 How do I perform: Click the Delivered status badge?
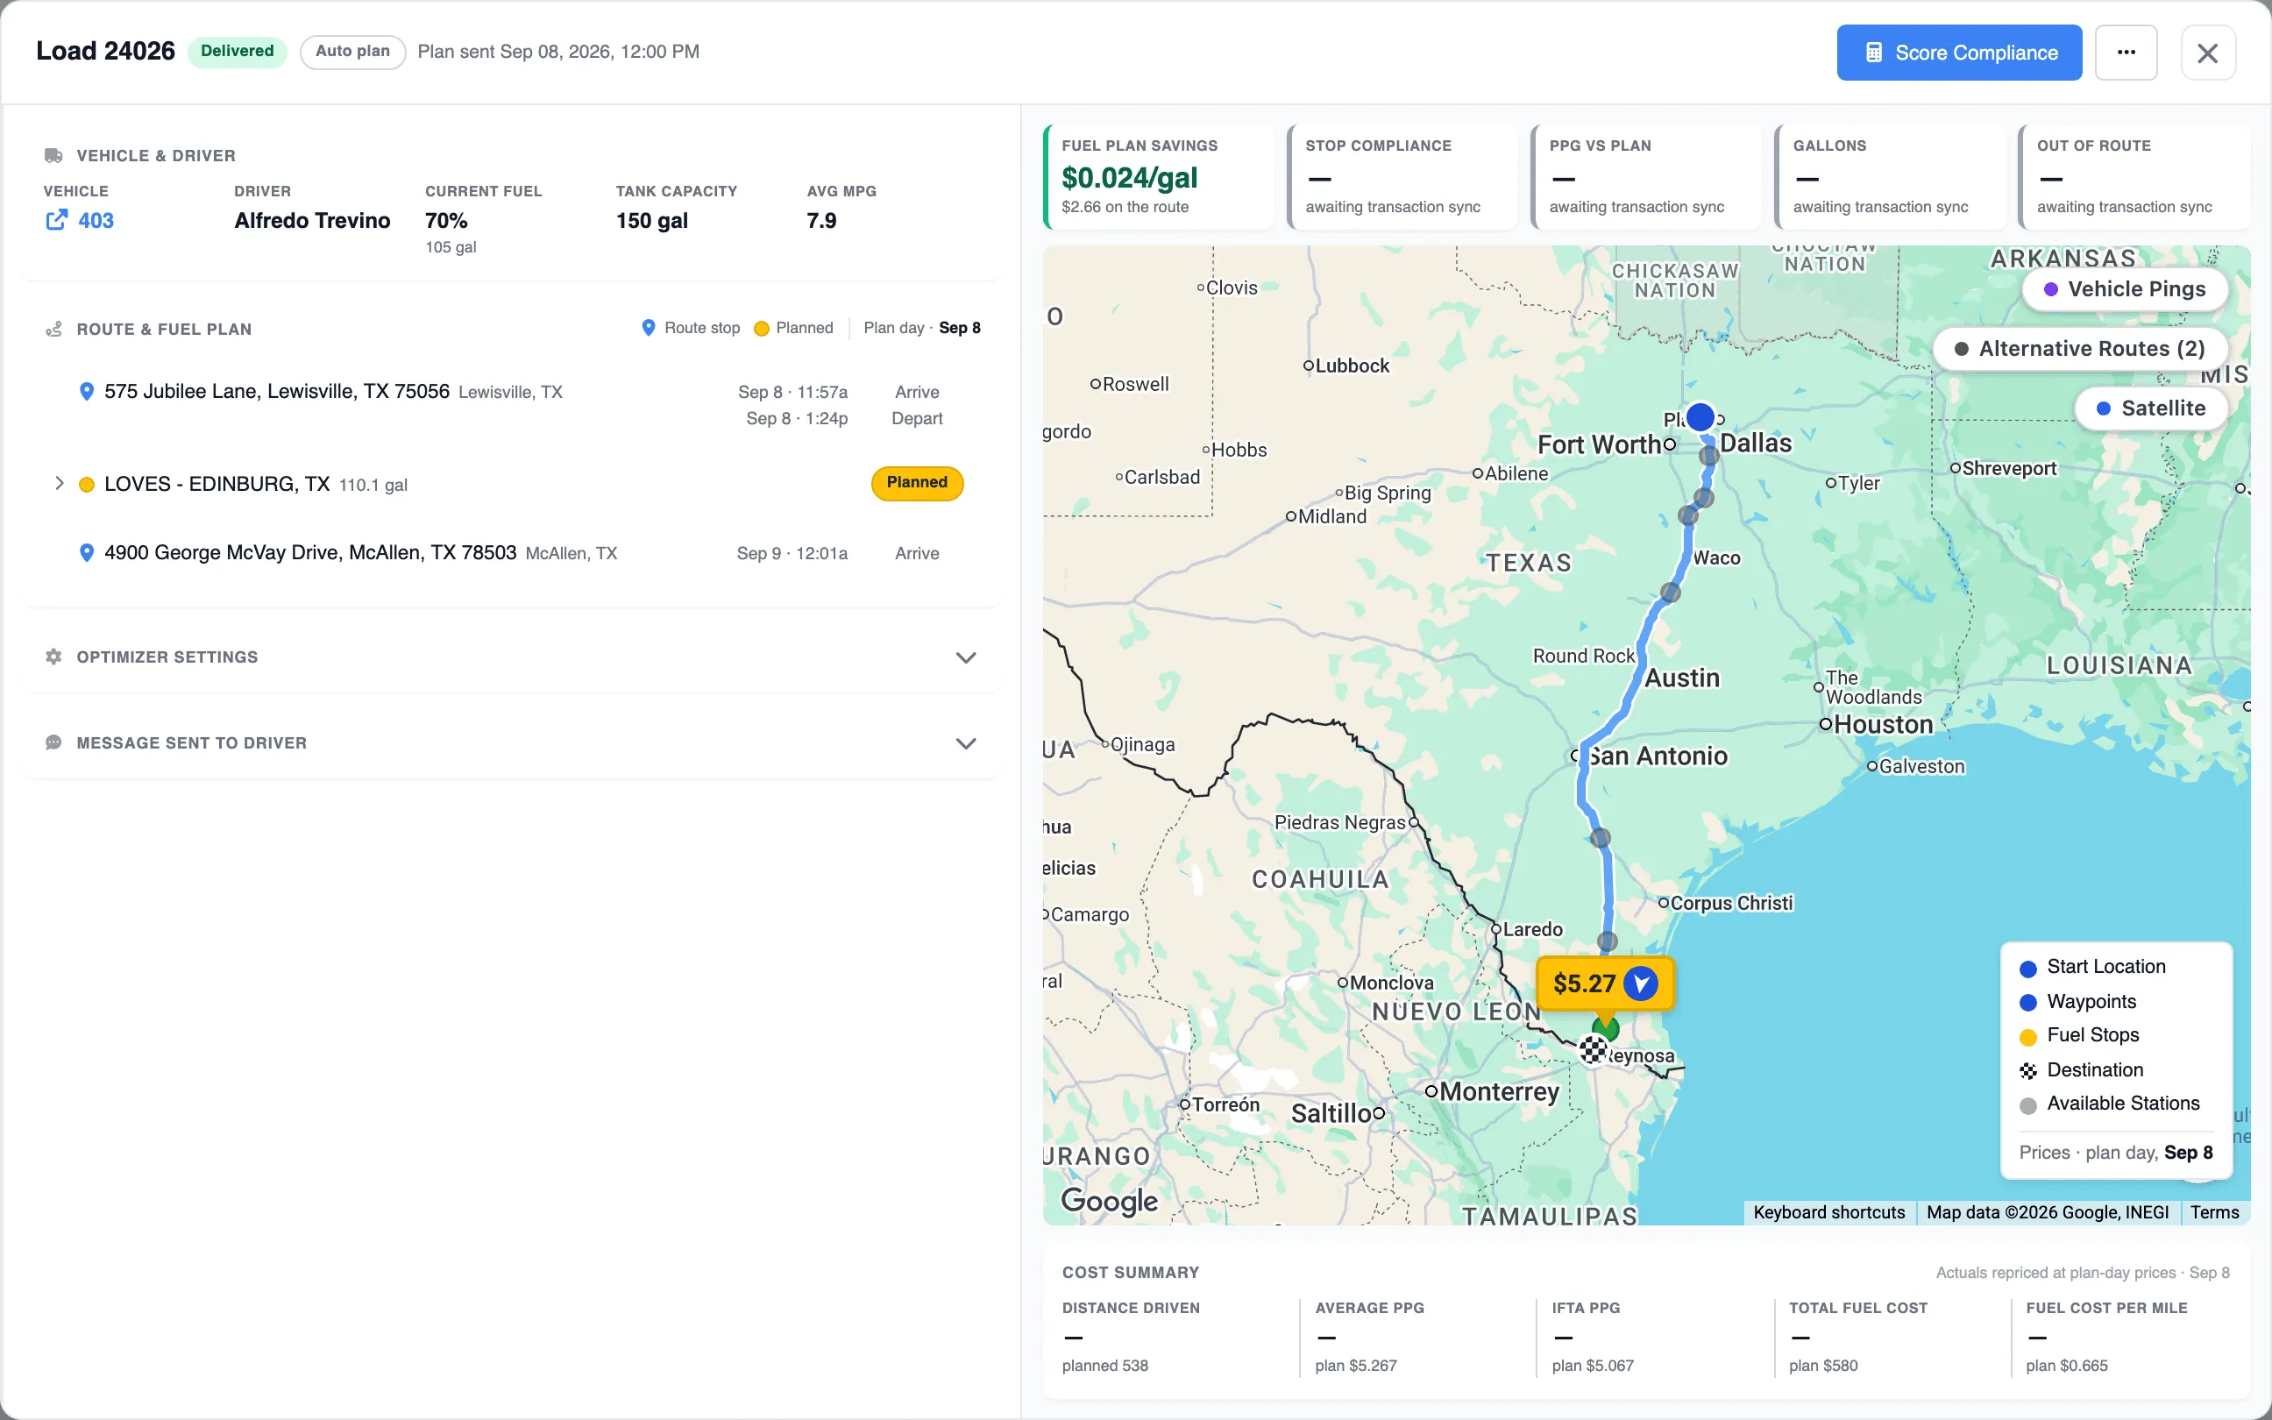[238, 52]
